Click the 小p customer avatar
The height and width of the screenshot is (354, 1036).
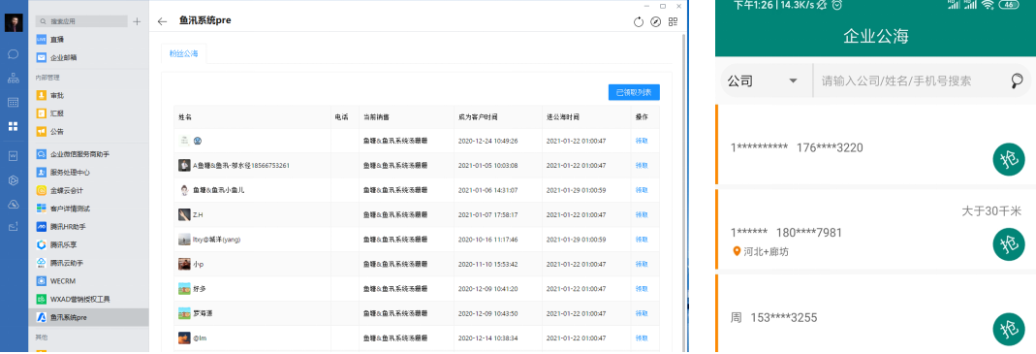pyautogui.click(x=184, y=264)
